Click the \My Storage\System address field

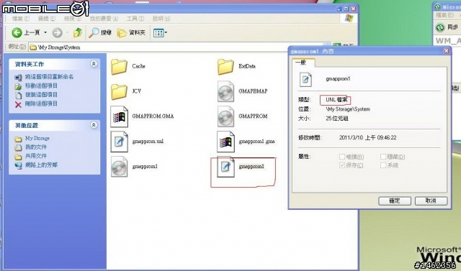point(179,47)
